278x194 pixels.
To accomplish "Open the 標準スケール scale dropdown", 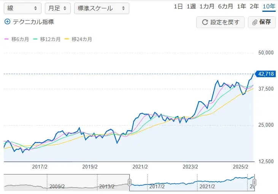I will pyautogui.click(x=102, y=8).
